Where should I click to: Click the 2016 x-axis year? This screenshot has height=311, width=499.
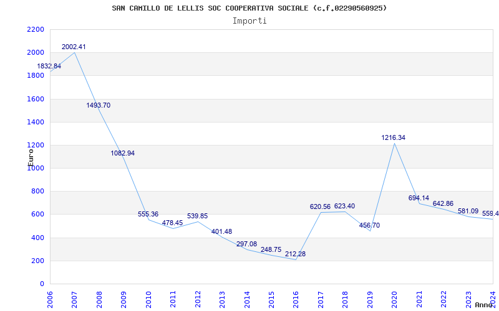coord(296,300)
